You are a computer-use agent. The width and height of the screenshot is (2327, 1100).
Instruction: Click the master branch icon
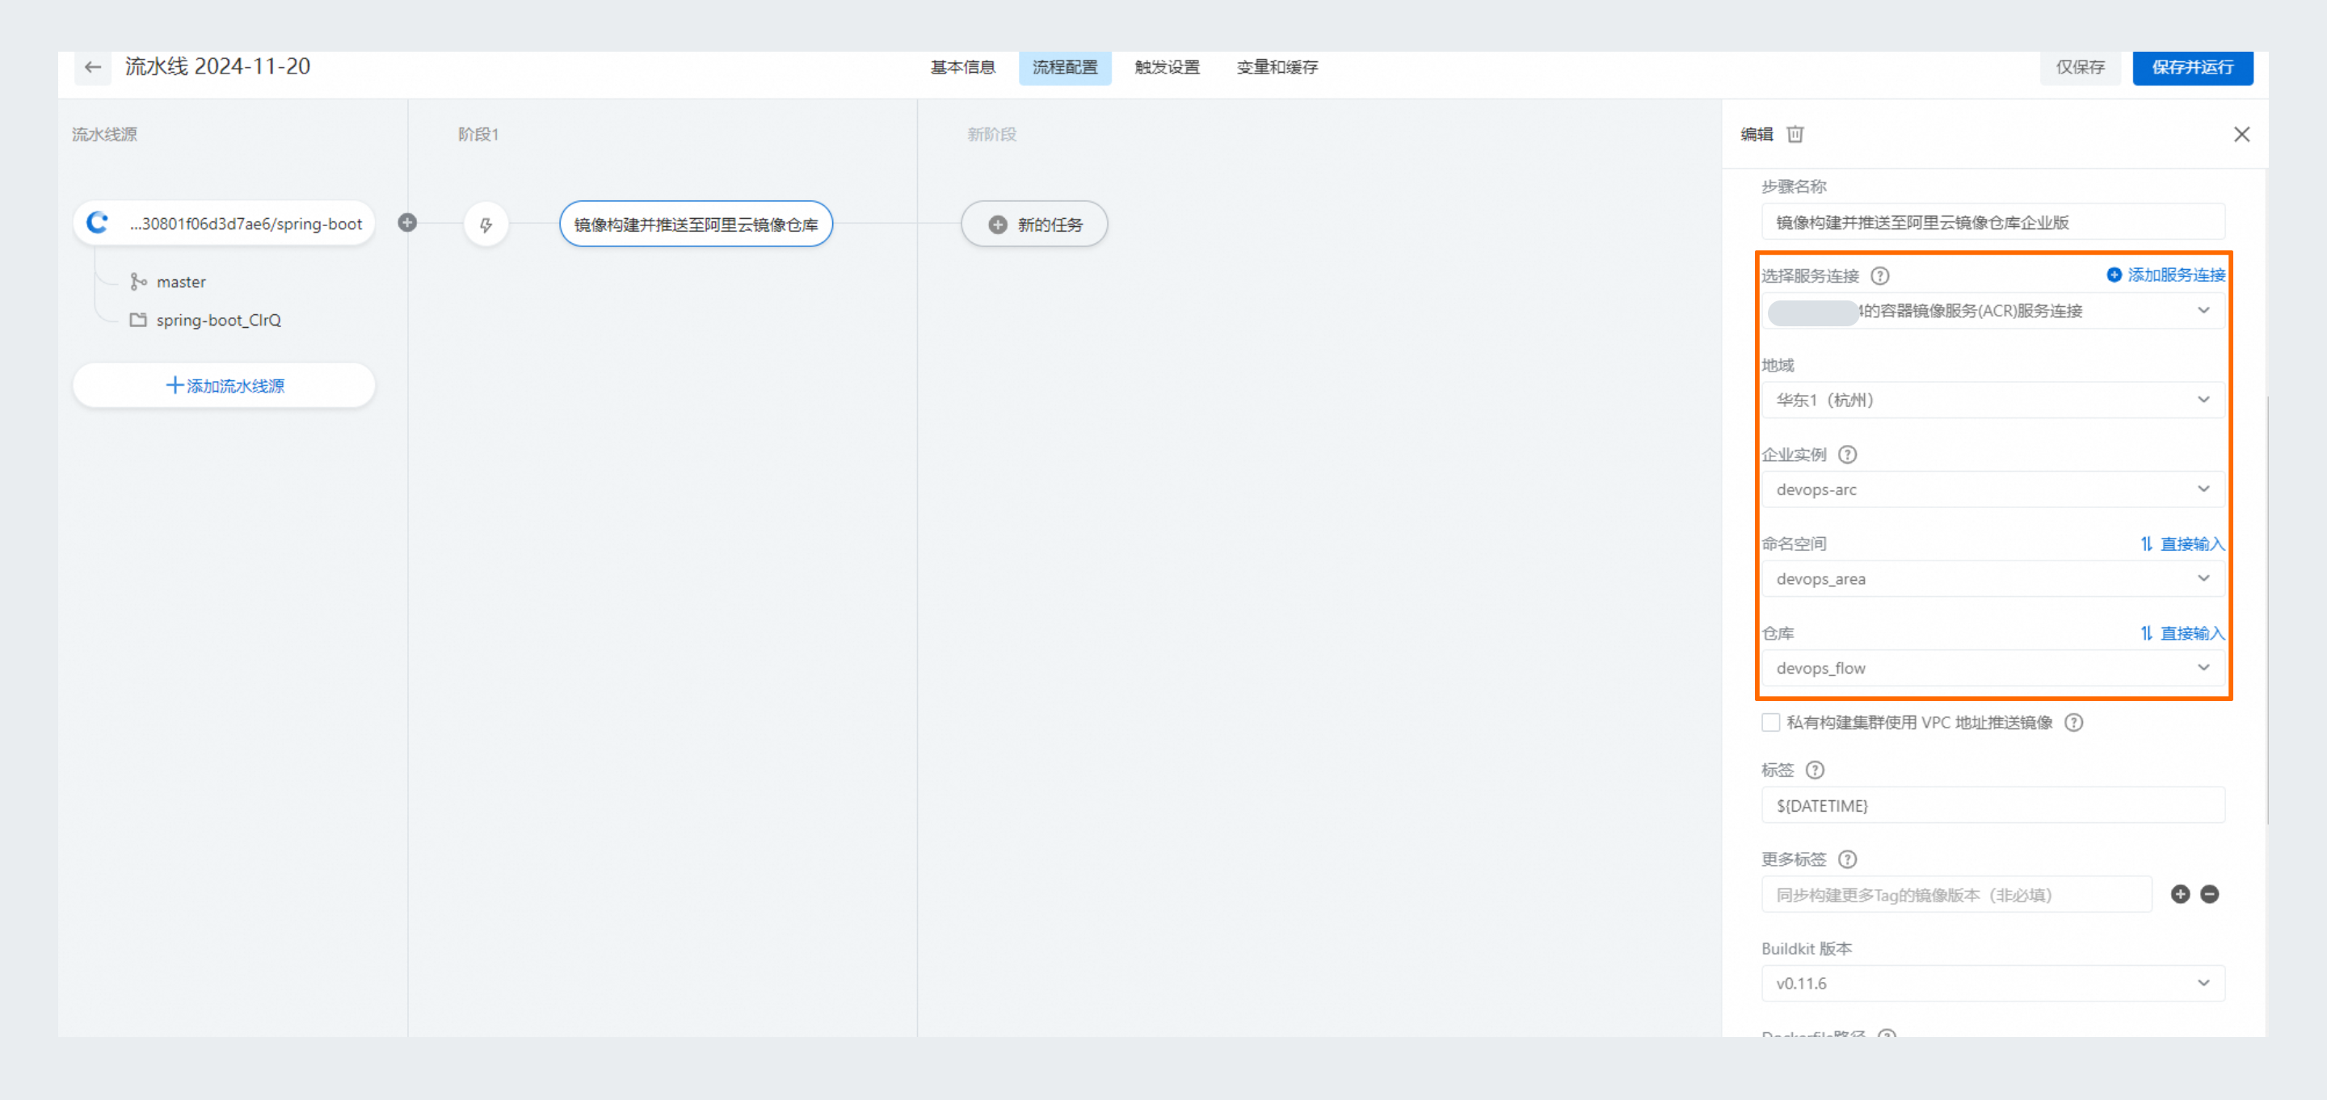point(138,282)
